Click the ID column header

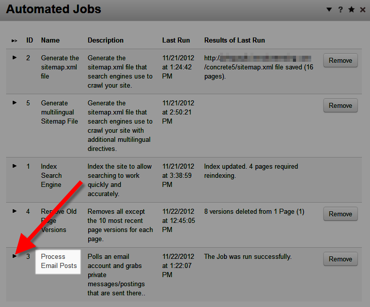click(30, 41)
